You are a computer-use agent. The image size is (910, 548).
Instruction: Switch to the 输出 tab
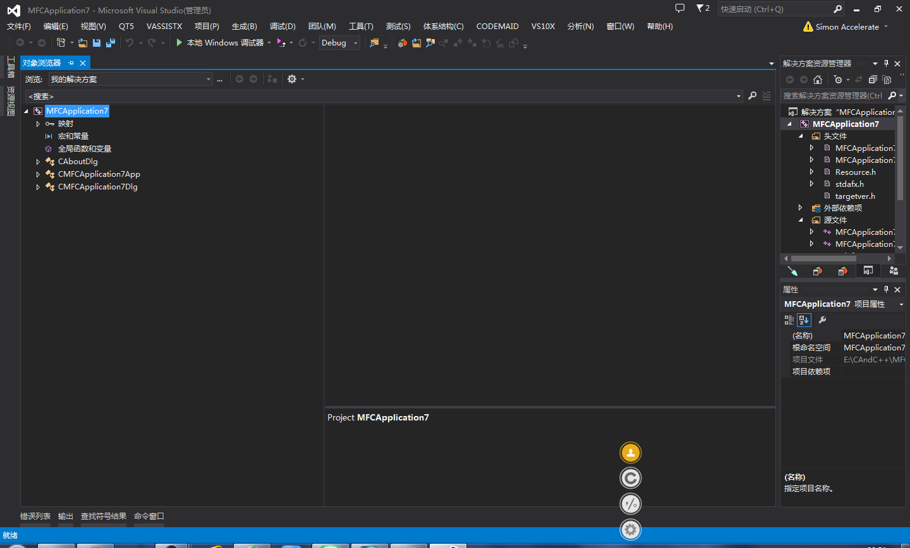[66, 516]
